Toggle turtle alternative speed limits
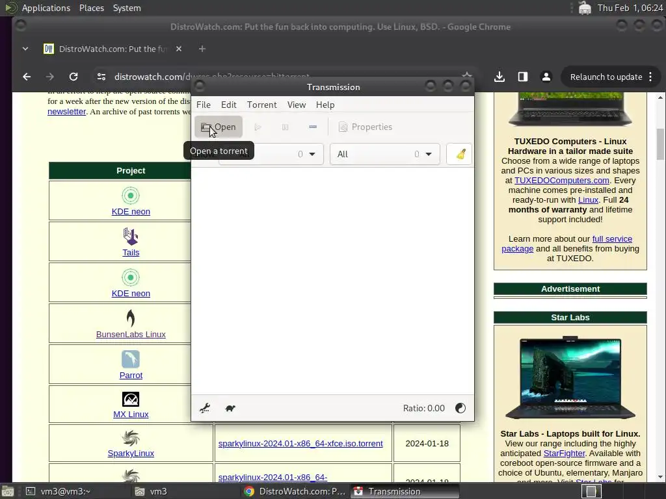 [x=230, y=408]
